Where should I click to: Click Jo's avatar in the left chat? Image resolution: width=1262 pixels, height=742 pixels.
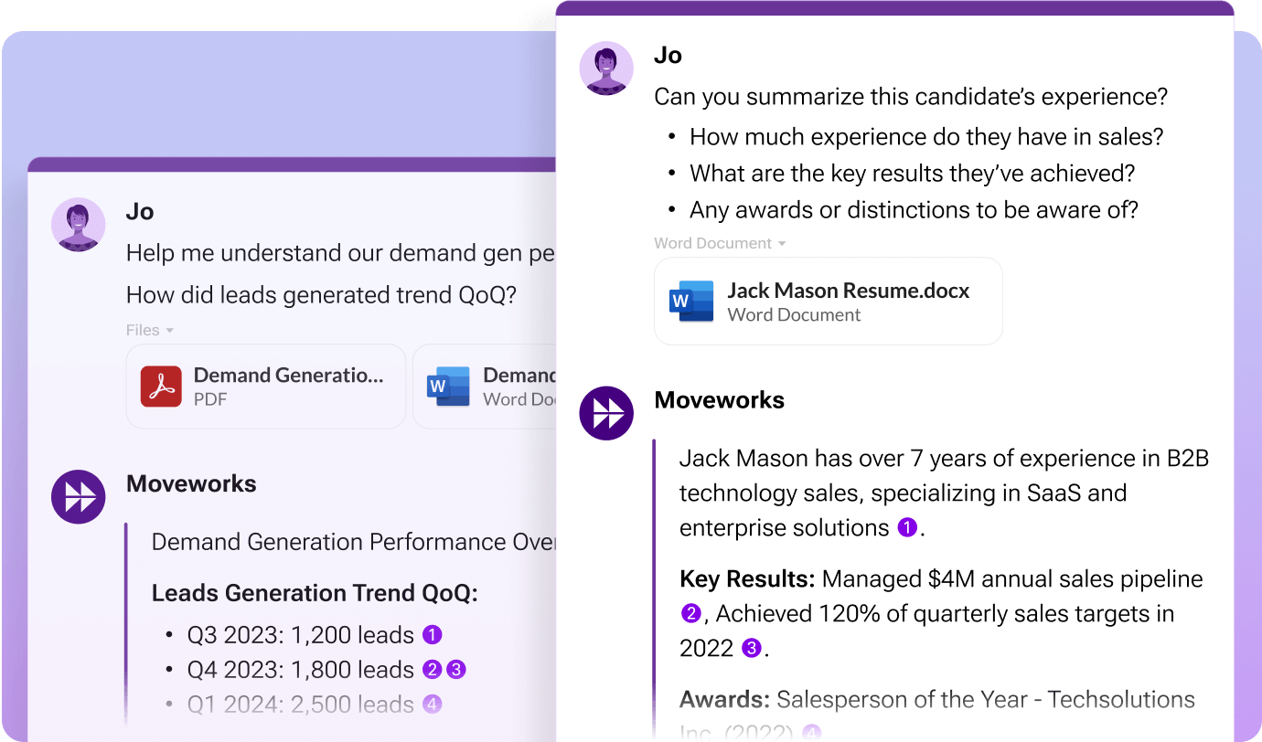click(x=78, y=224)
